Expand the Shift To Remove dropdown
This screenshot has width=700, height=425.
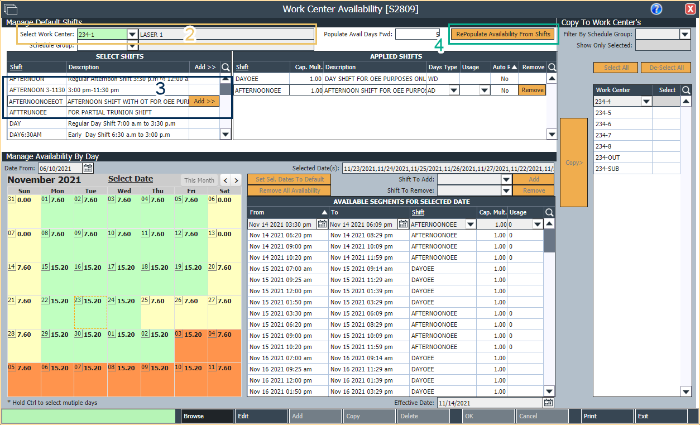coord(505,191)
